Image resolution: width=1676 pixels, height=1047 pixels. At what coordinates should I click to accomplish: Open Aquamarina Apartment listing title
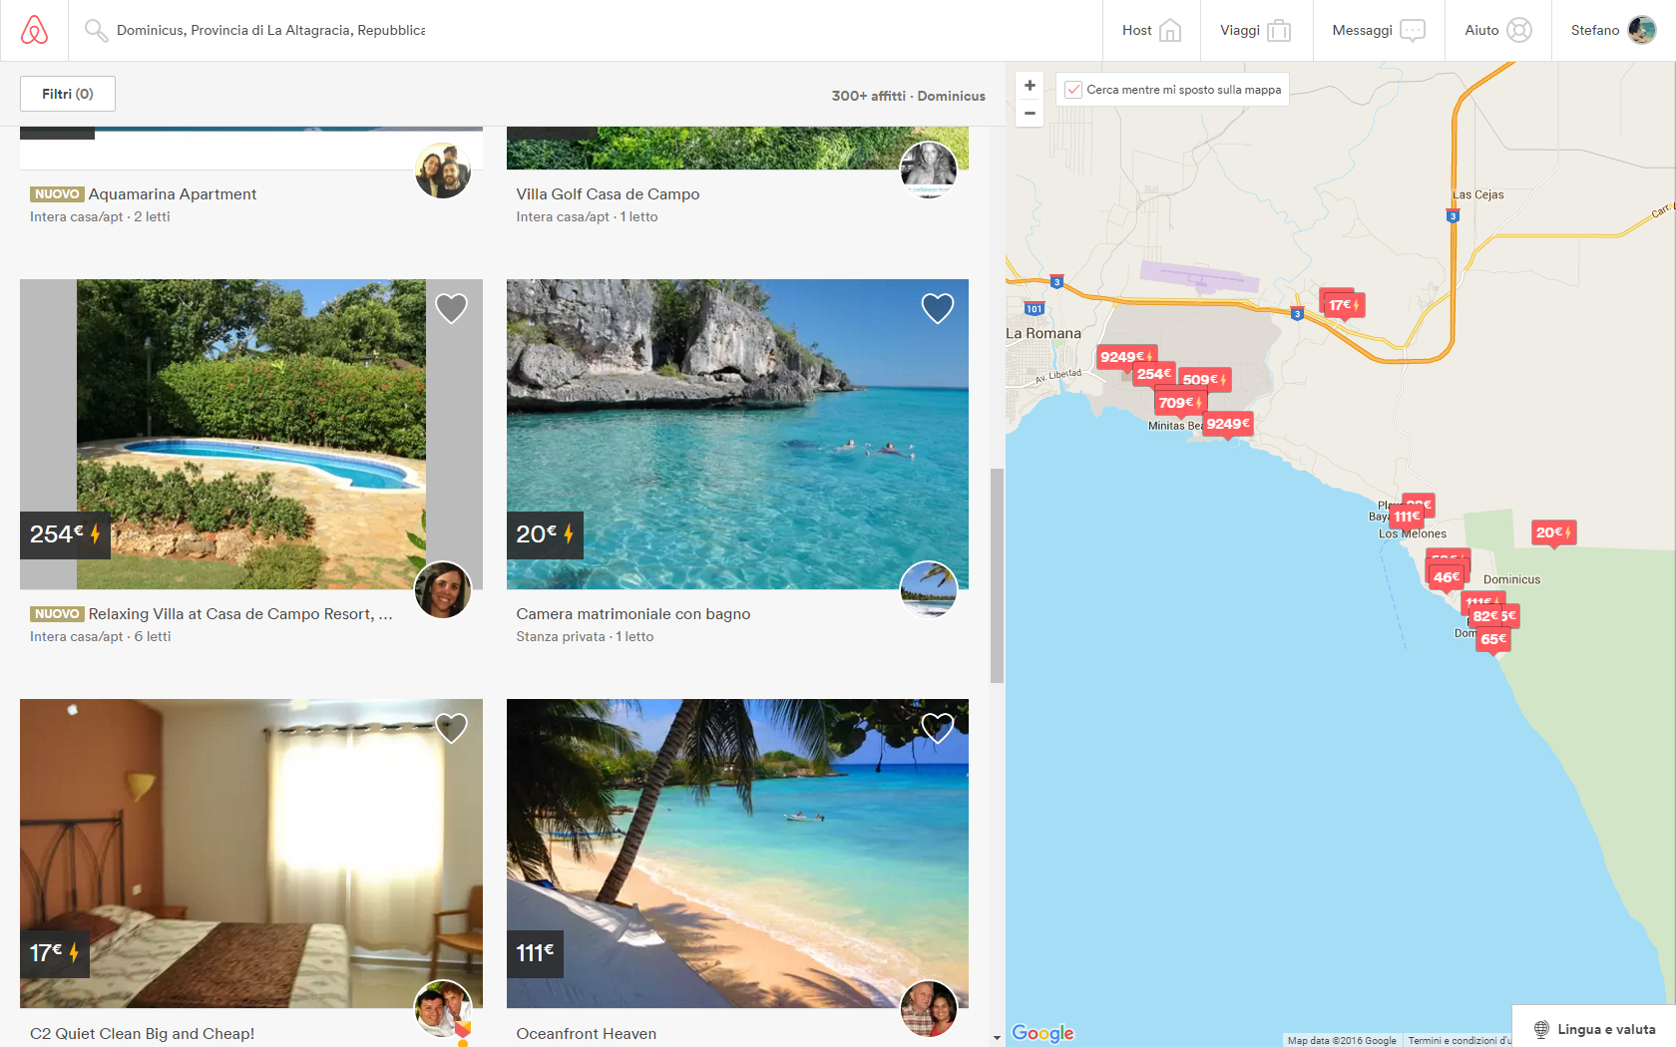point(173,194)
